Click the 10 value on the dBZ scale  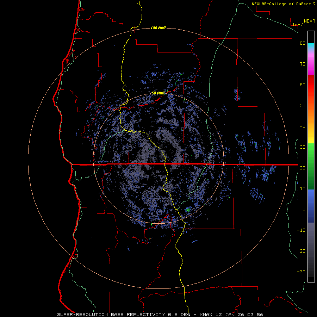tap(303, 189)
